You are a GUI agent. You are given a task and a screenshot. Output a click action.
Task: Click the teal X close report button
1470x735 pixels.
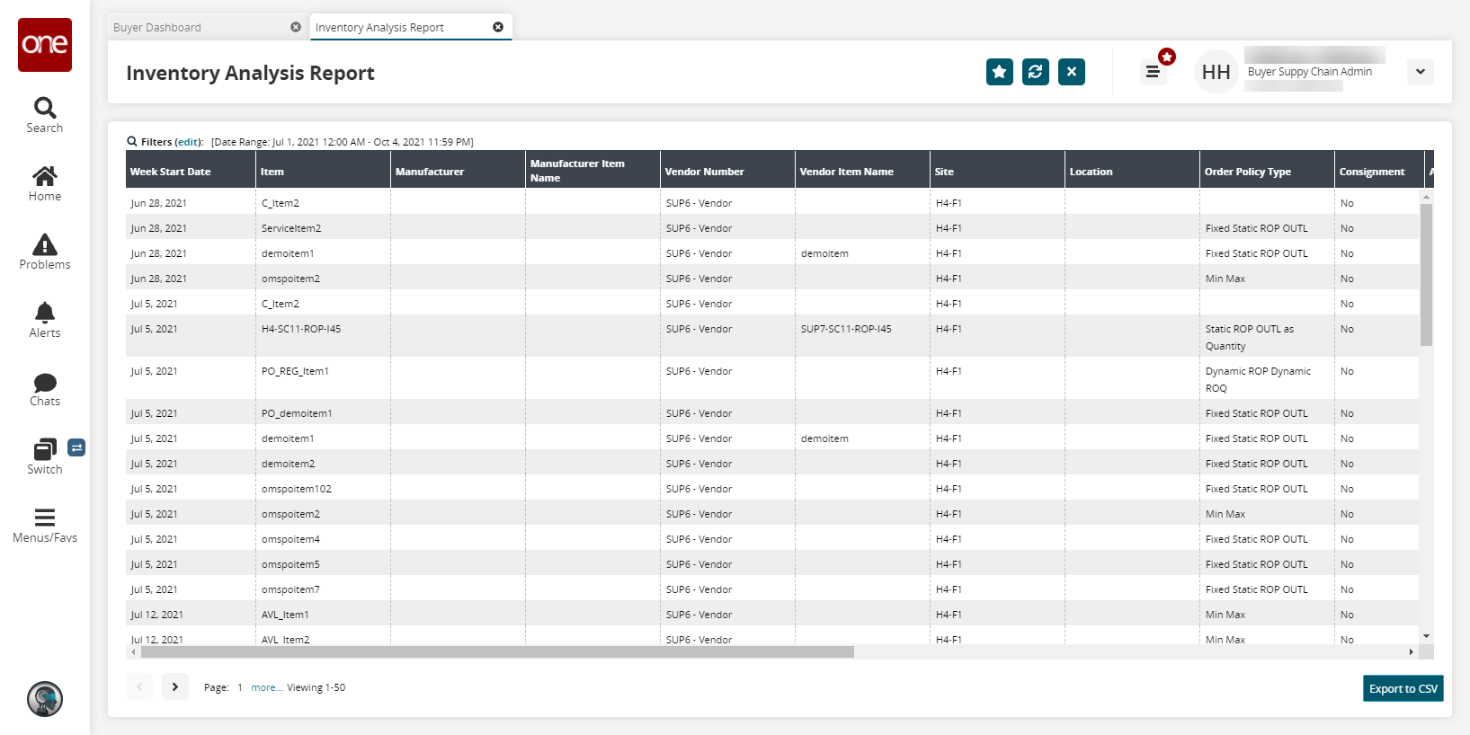point(1071,72)
